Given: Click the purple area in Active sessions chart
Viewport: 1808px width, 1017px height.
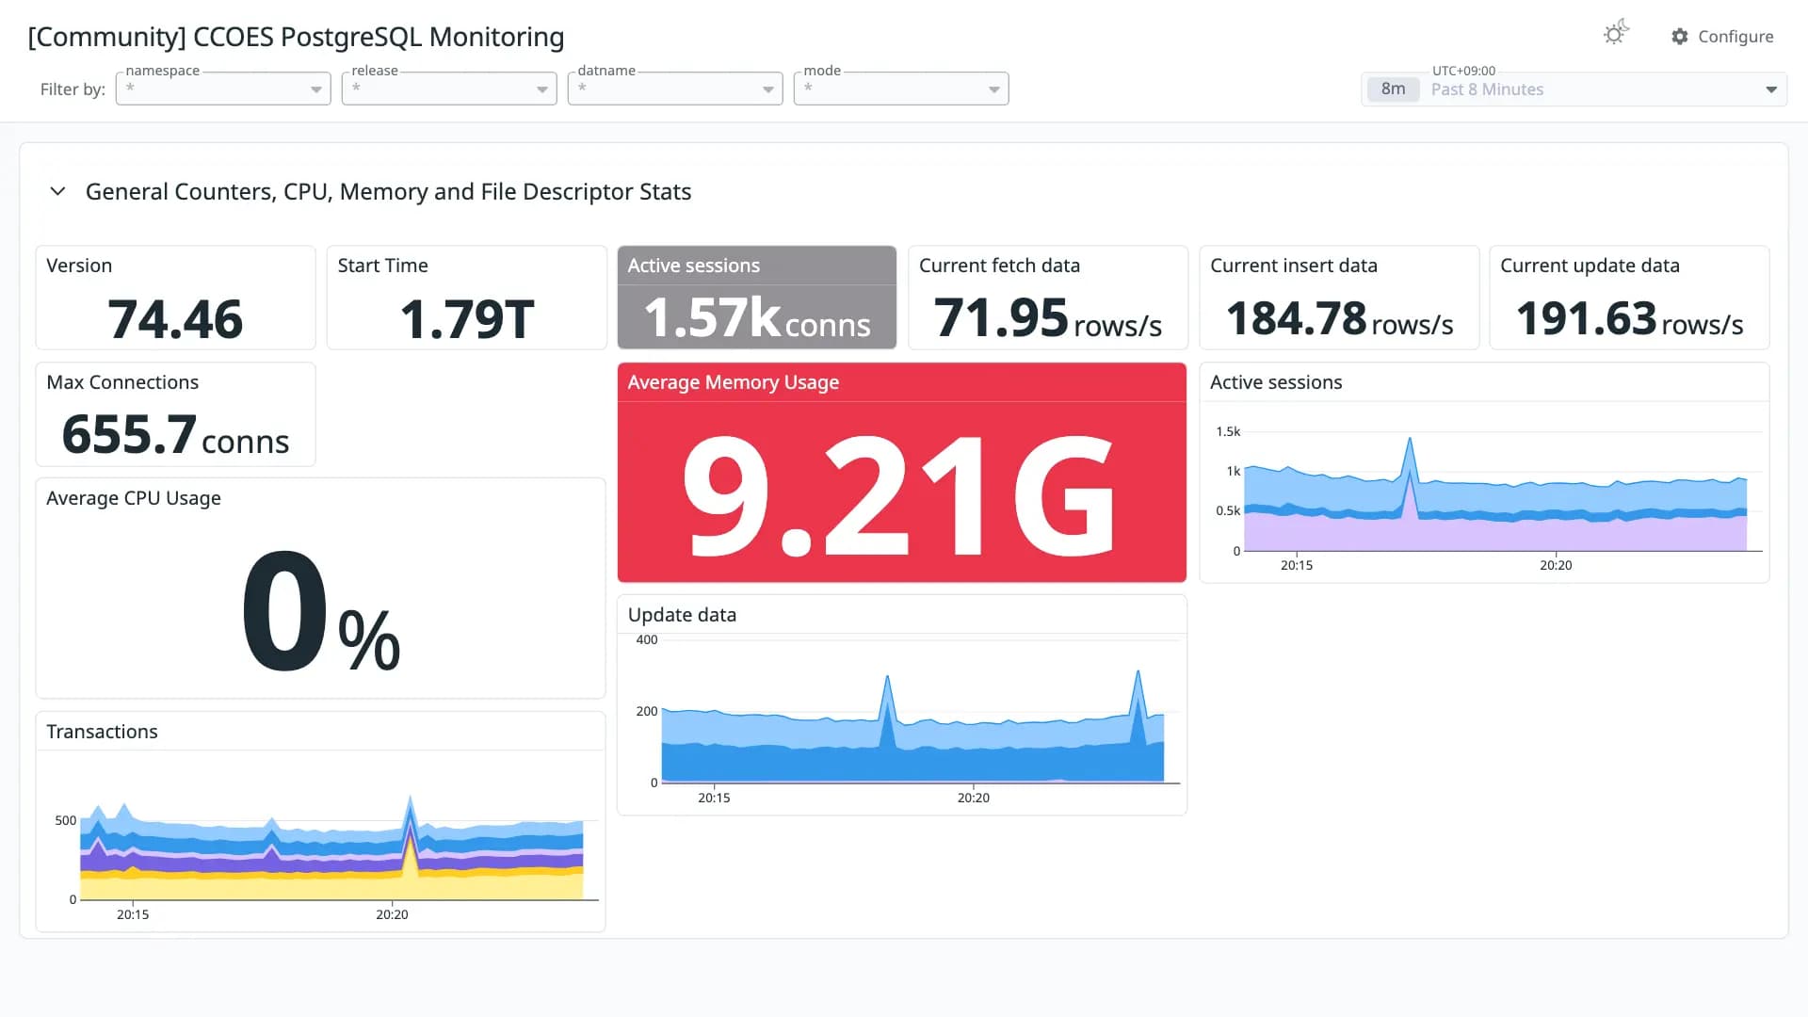Looking at the screenshot, I should tap(1495, 535).
